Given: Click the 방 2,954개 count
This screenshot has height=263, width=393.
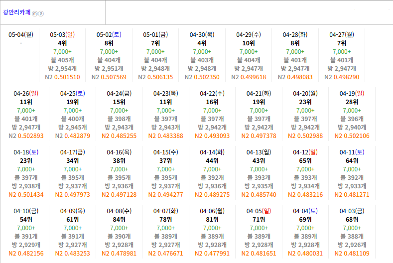Looking at the screenshot, I should pyautogui.click(x=62, y=69).
